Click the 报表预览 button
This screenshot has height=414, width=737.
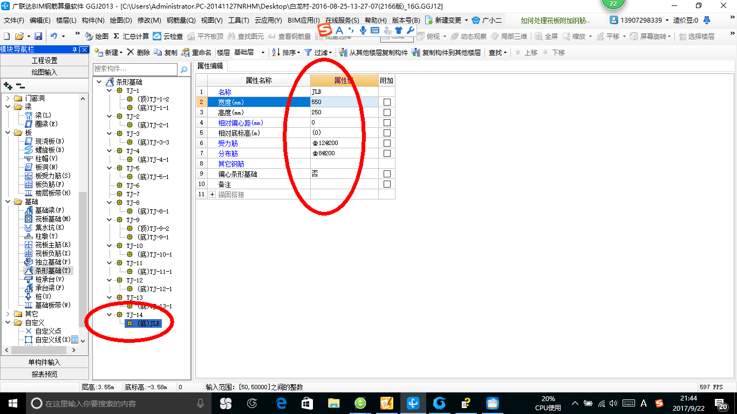[x=45, y=374]
